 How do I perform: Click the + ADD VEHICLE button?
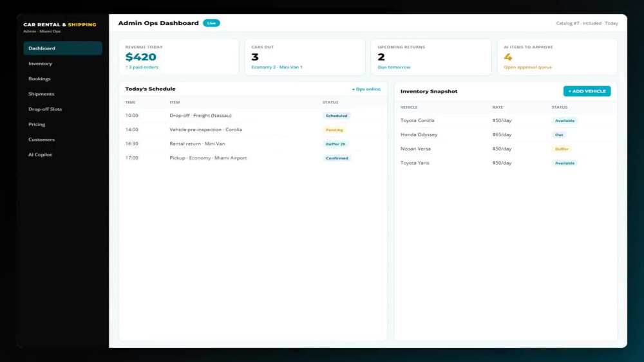tap(587, 91)
